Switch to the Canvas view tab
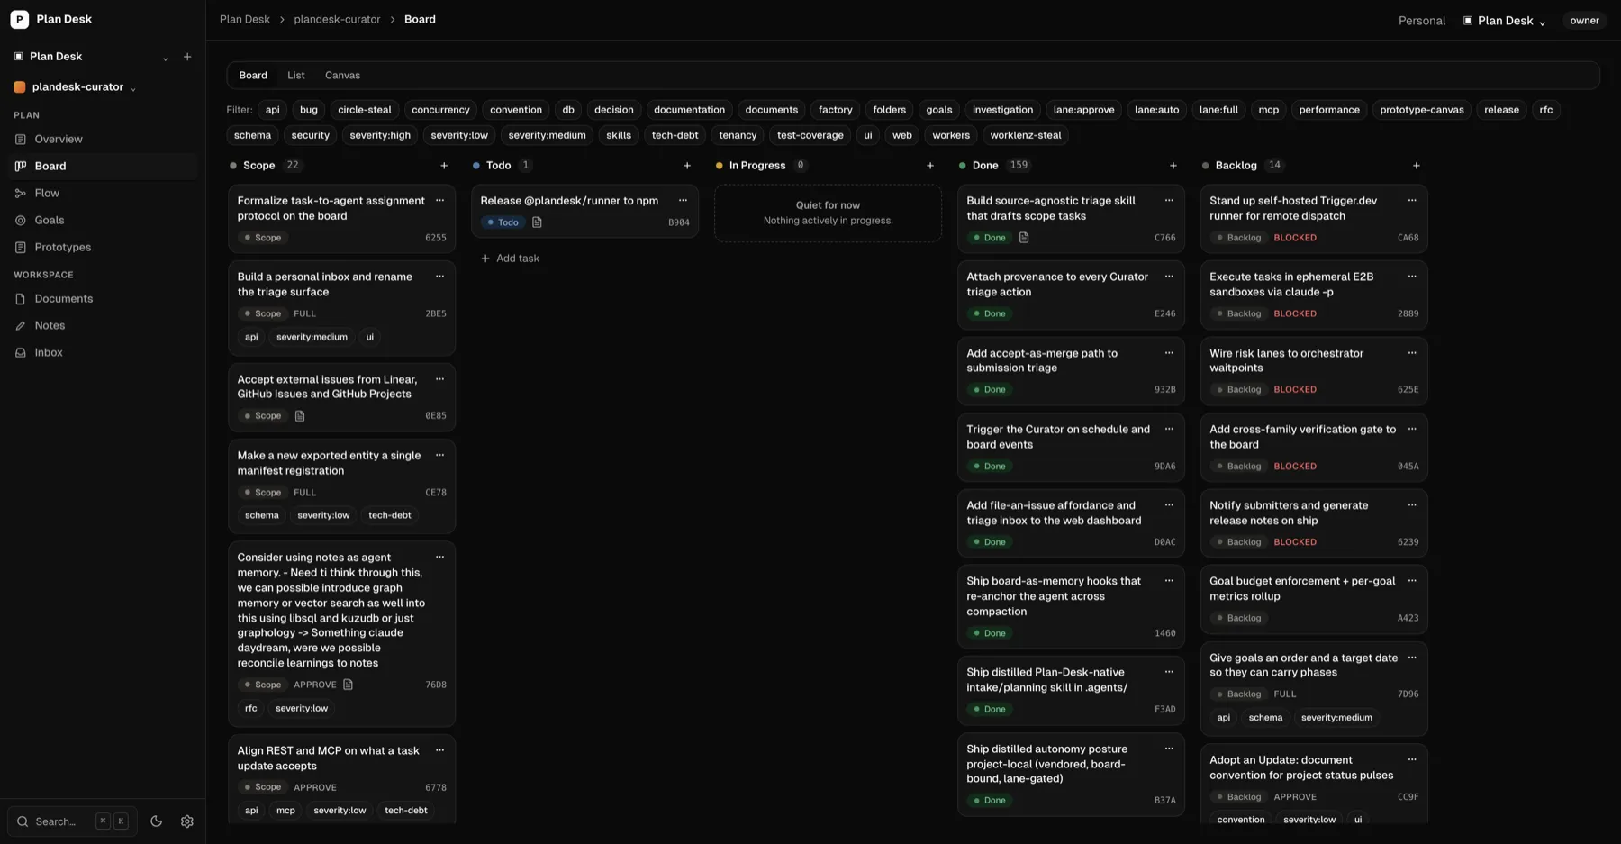The width and height of the screenshot is (1621, 844). [x=342, y=76]
